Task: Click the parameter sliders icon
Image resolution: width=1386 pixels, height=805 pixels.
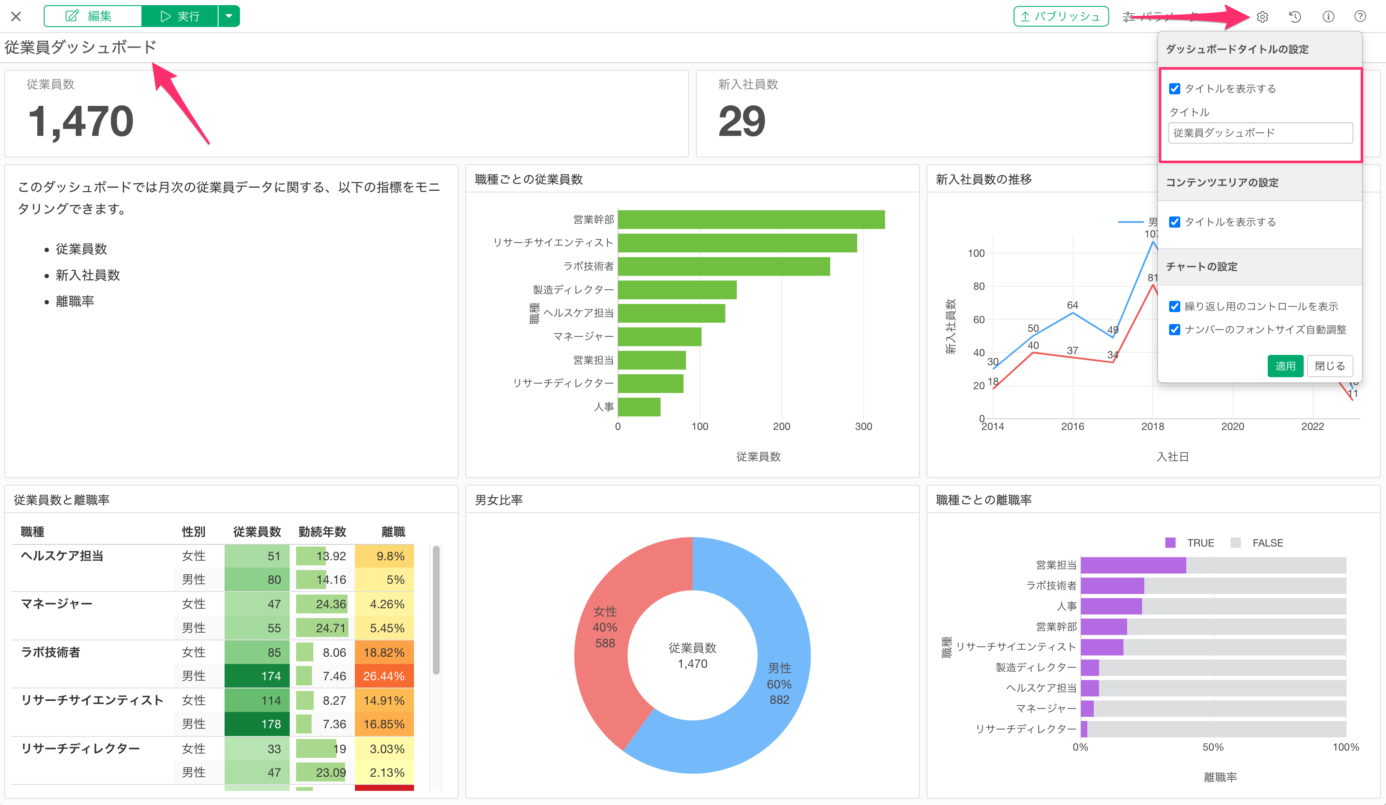Action: (1128, 17)
